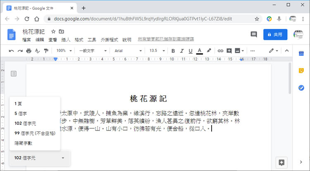
Task: Click the blue 共用 share button
Action: (275, 35)
